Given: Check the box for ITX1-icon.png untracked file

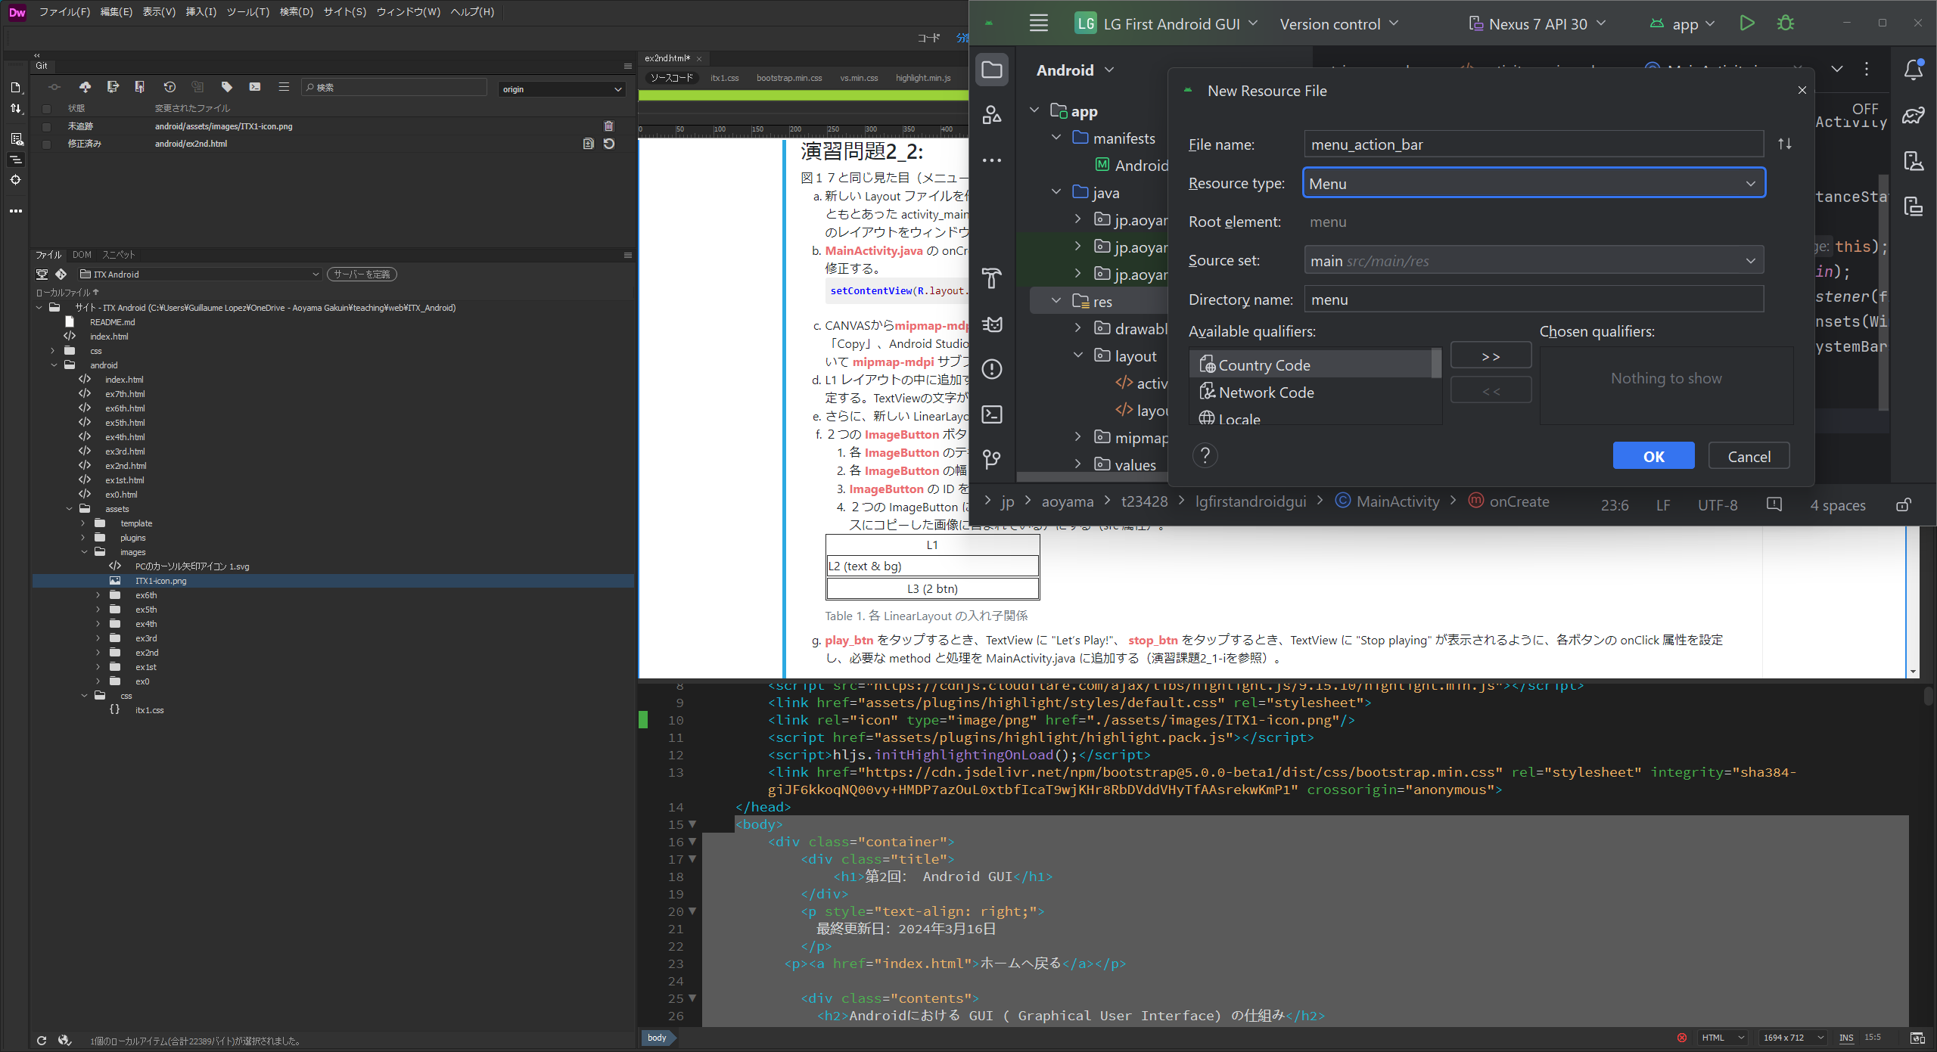Looking at the screenshot, I should [46, 126].
